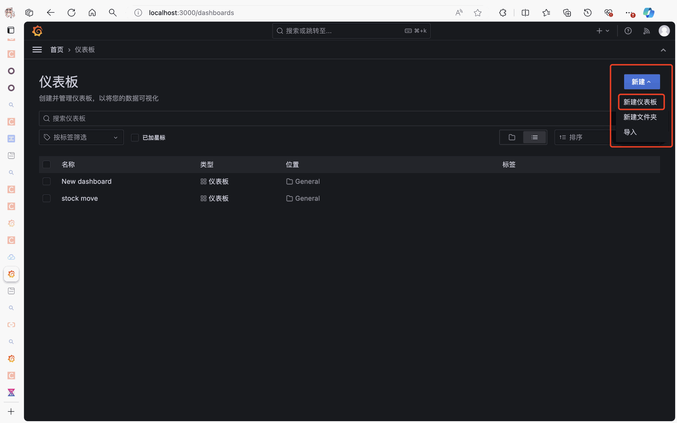Switch to the purple X vertical tab
The height and width of the screenshot is (423, 677).
tap(11, 392)
